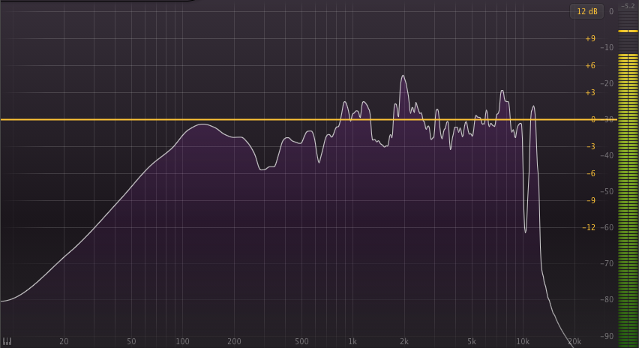This screenshot has width=639, height=348.
Task: Click the +9 dB scale label
Action: click(x=590, y=39)
